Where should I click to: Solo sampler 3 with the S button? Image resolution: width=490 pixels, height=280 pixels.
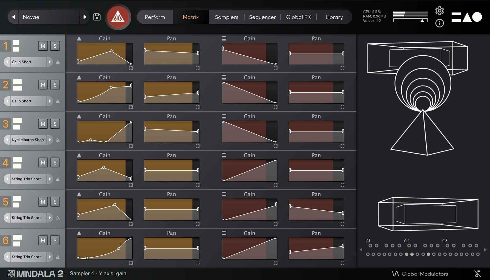(55, 124)
